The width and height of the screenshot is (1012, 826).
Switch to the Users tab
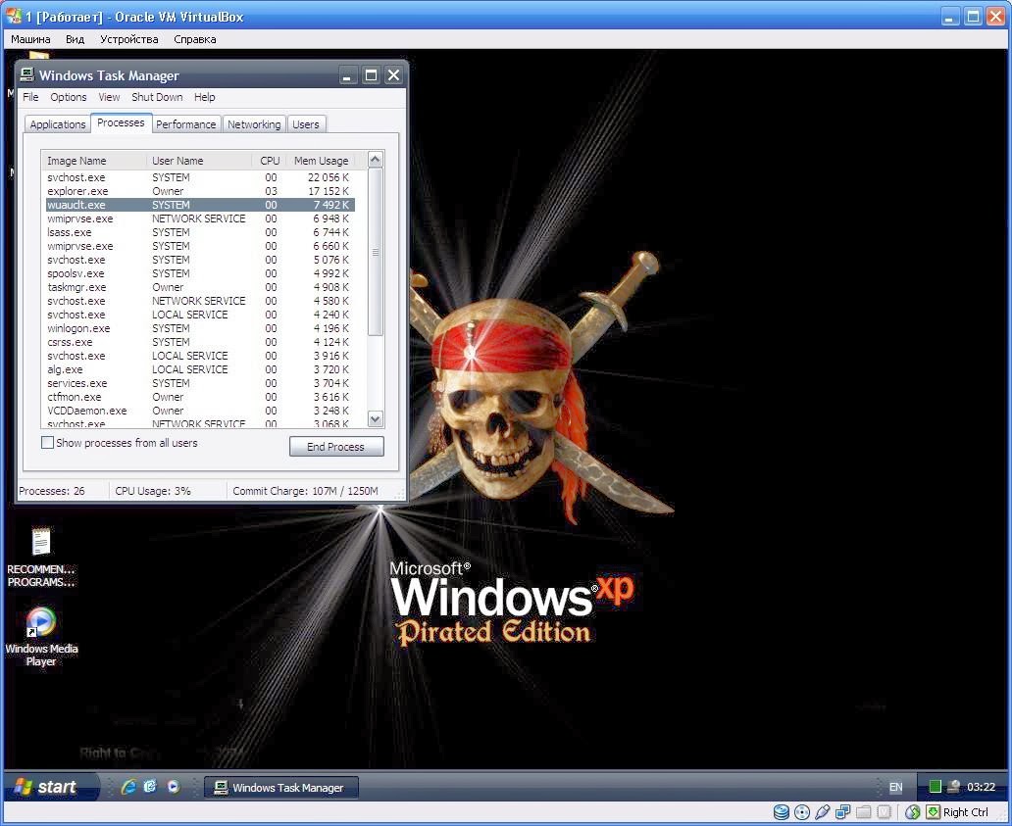click(305, 124)
